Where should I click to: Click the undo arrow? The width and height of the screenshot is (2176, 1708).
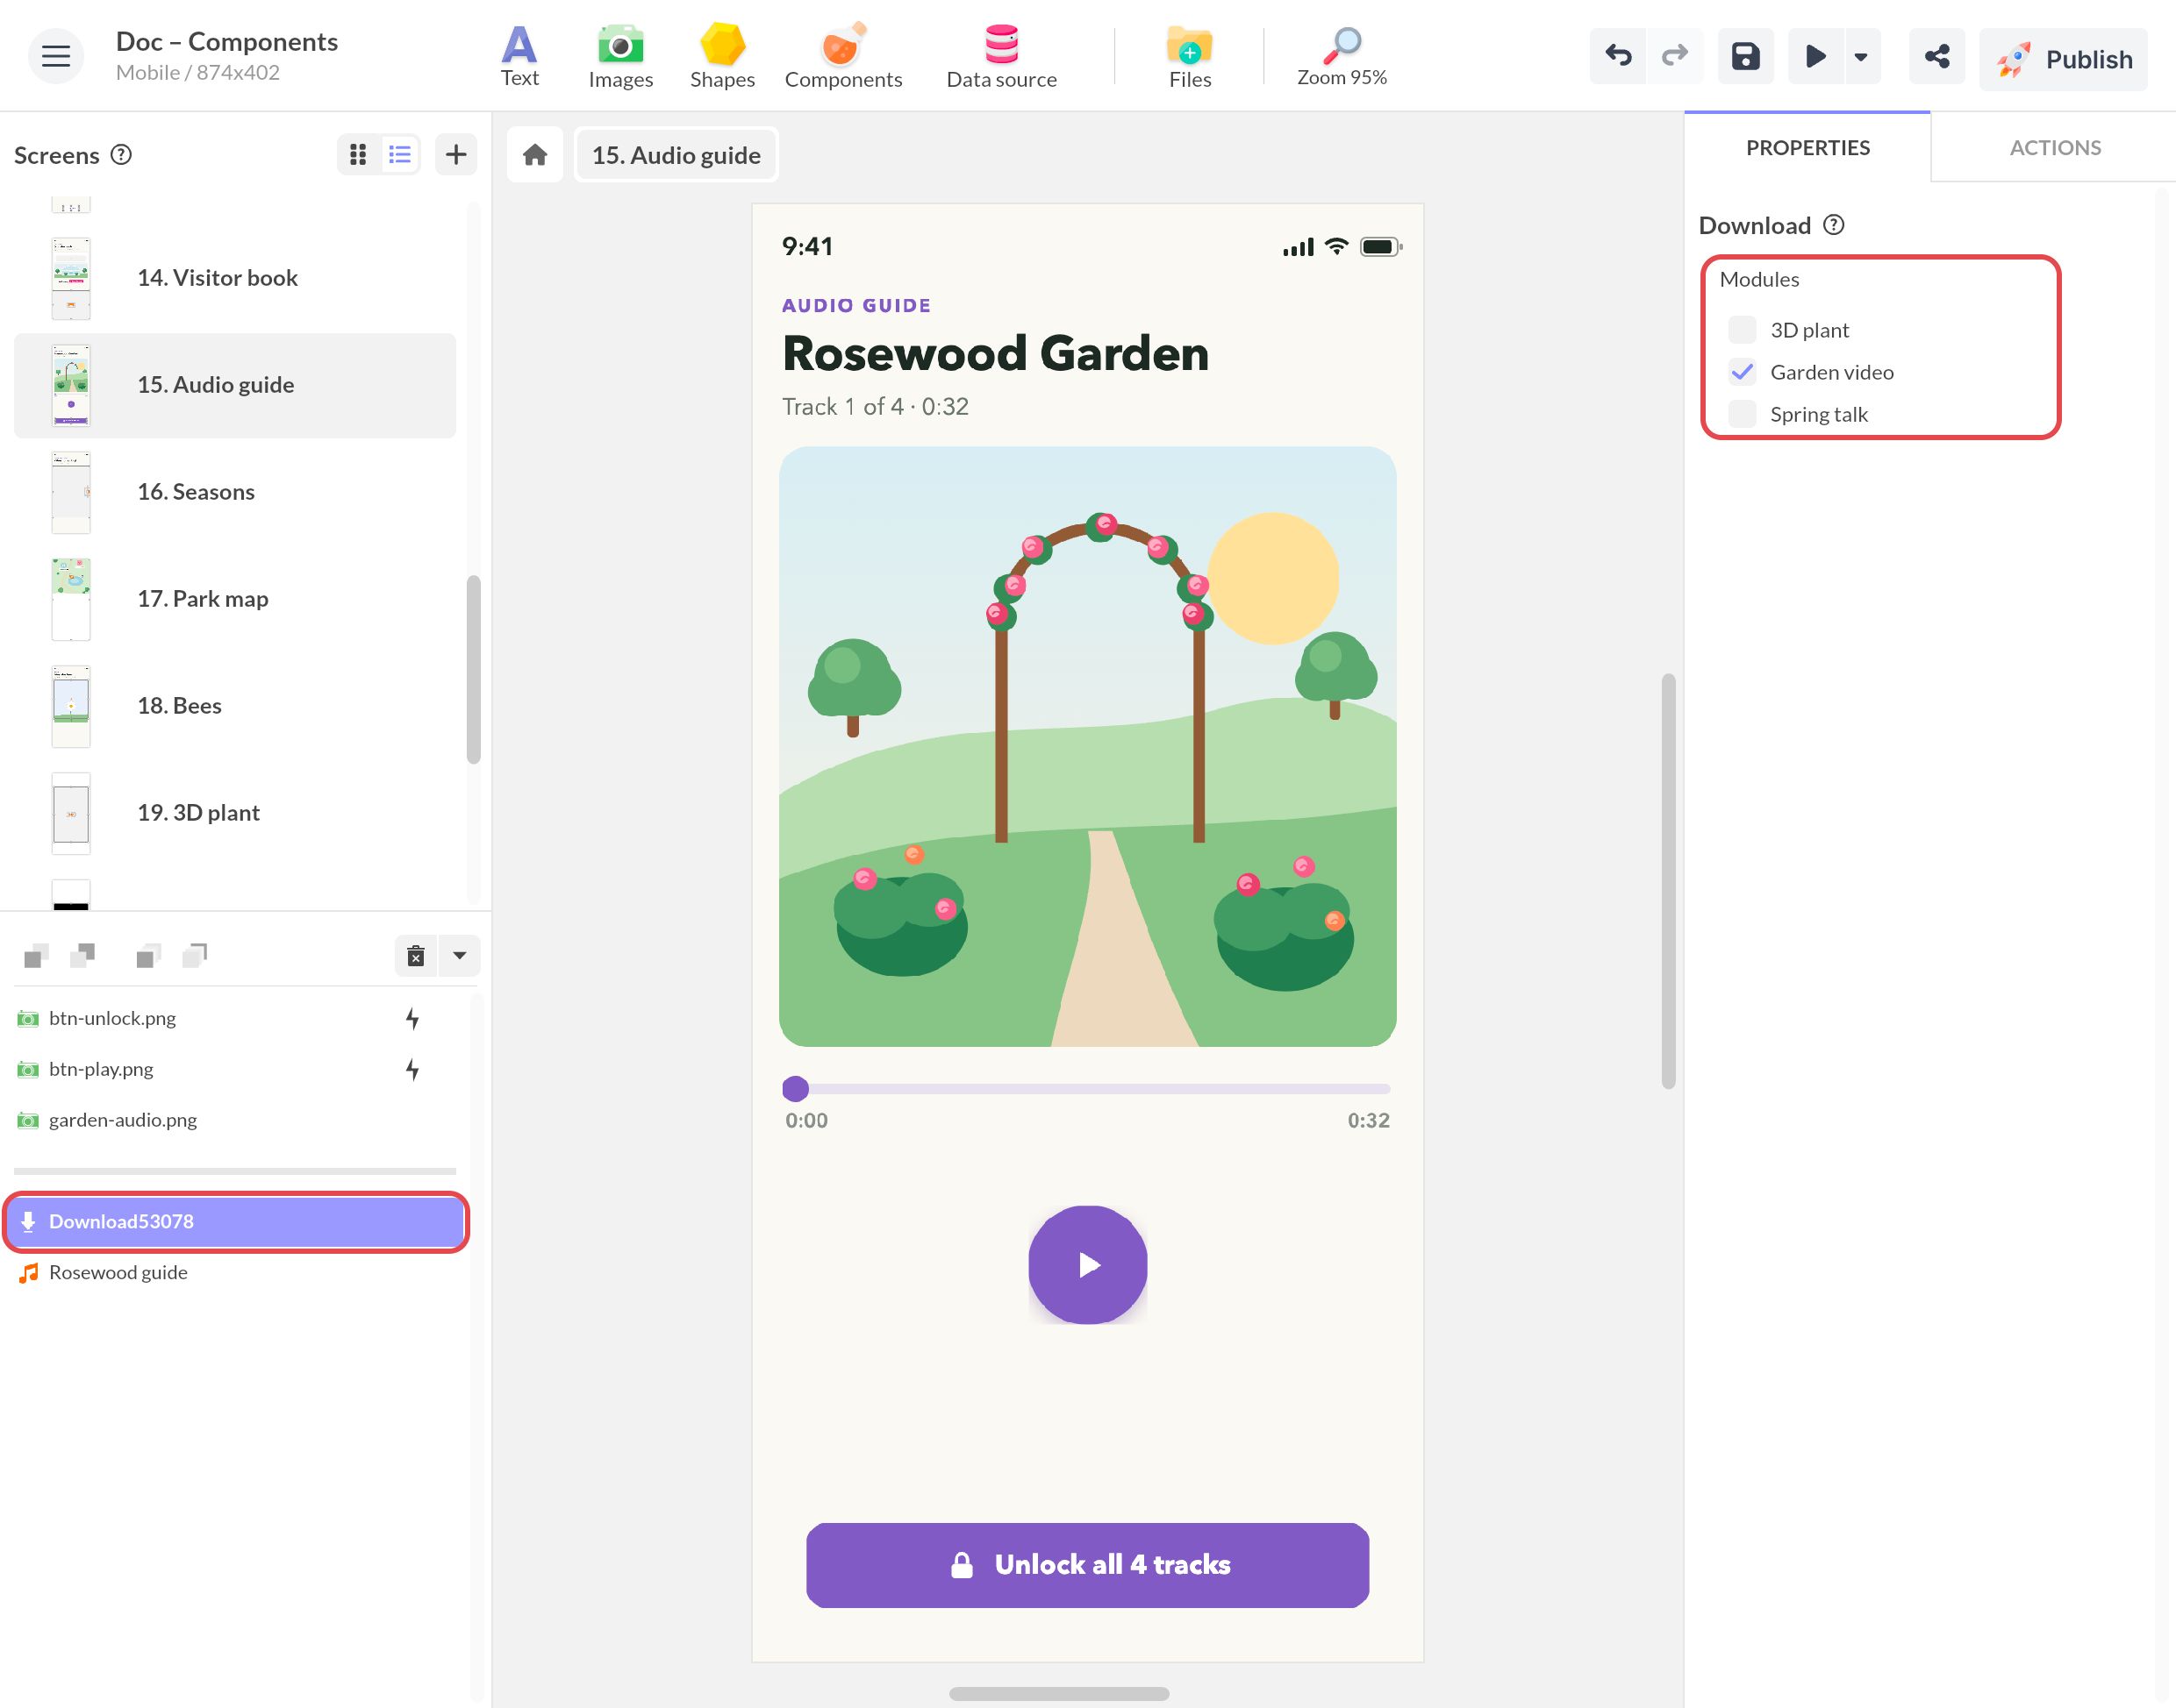(1617, 56)
